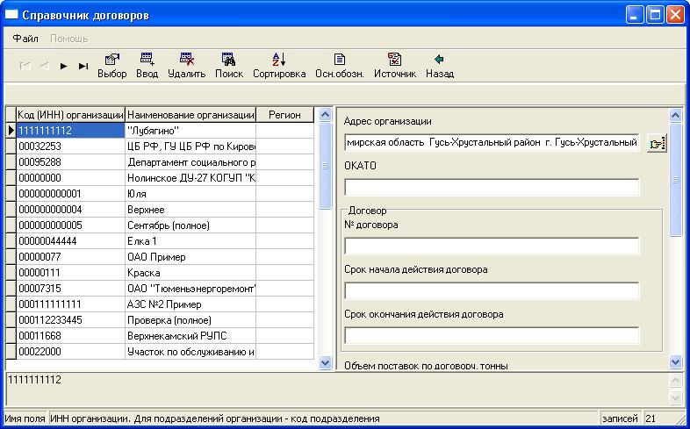Click the Сортировка sort icon

[278, 60]
